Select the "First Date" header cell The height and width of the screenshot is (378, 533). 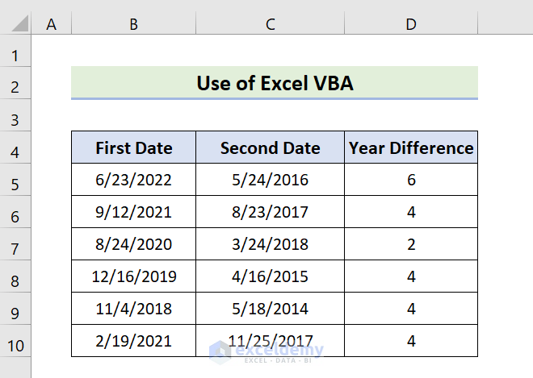(133, 148)
